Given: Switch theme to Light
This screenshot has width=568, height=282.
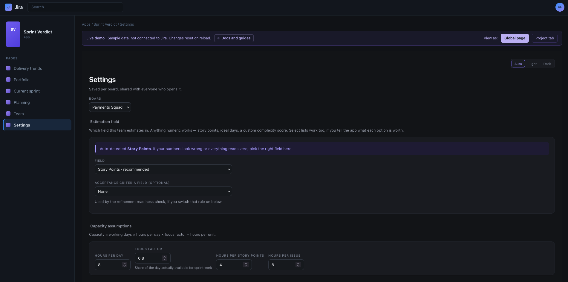Looking at the screenshot, I should 532,64.
